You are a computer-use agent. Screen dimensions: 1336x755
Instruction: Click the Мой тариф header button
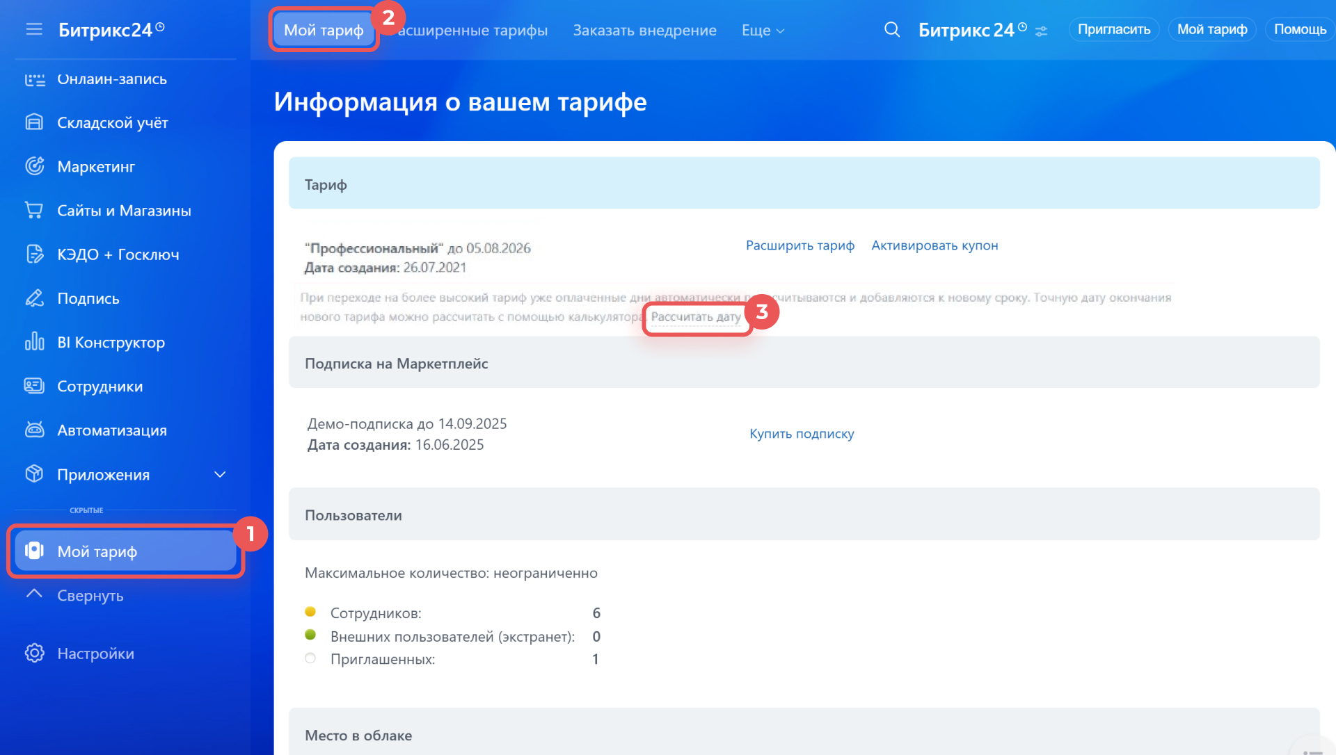(x=1212, y=29)
